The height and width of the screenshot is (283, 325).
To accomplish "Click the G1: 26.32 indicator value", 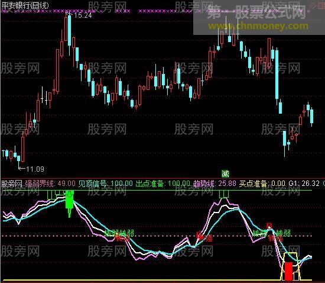I will tap(304, 184).
